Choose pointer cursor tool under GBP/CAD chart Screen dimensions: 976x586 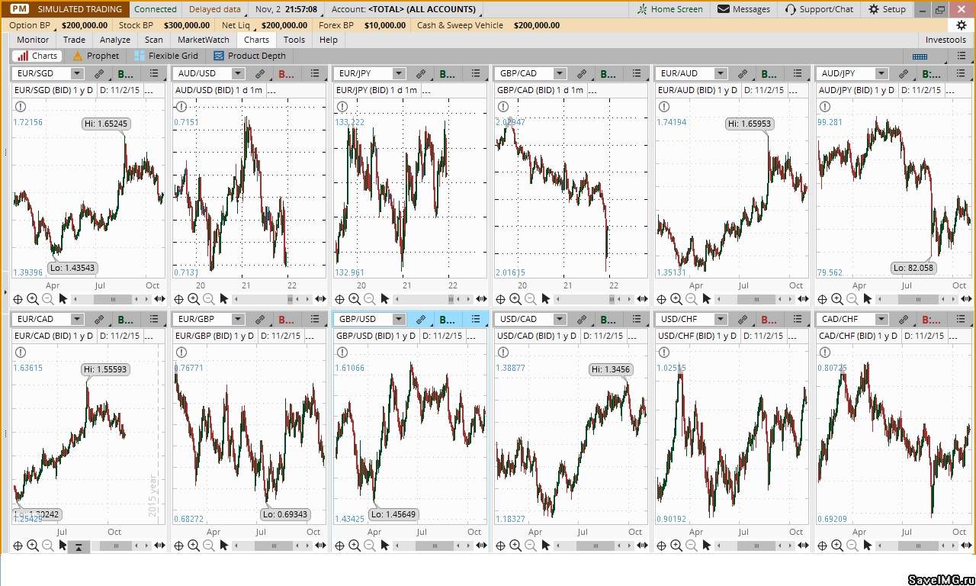pyautogui.click(x=546, y=299)
